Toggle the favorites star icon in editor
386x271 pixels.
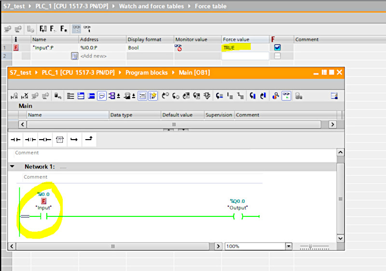pos(152,96)
